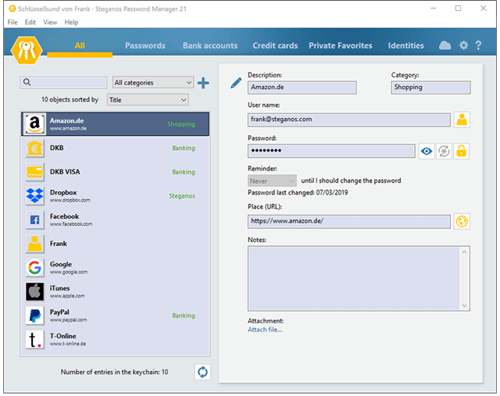500x396 pixels.
Task: Click the User name field
Action: [349, 120]
